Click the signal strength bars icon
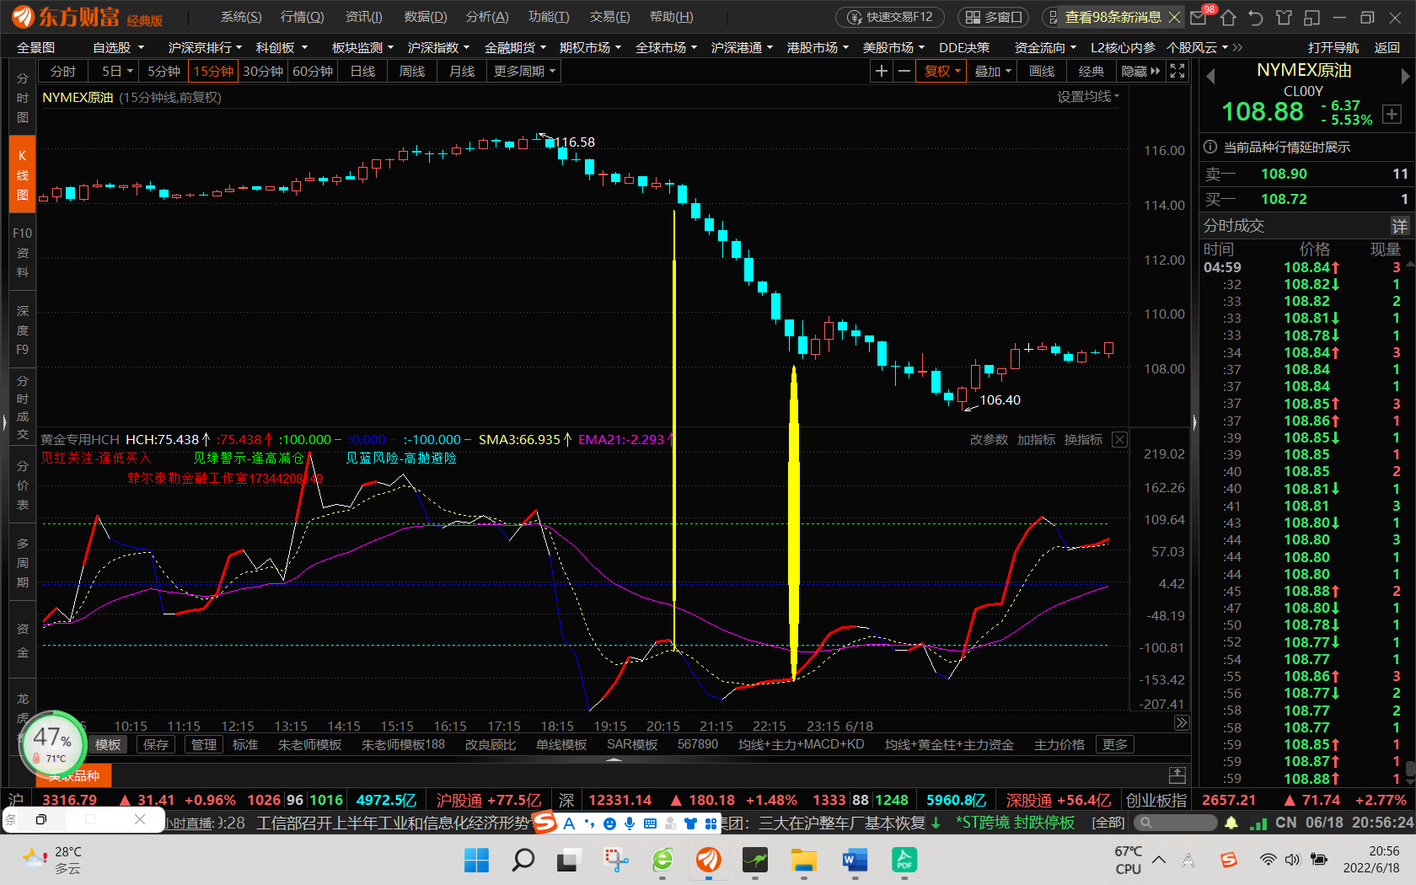The width and height of the screenshot is (1416, 885). click(1258, 823)
